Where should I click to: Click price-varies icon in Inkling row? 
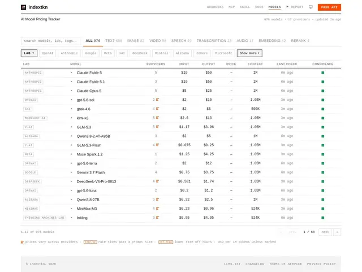[157, 218]
